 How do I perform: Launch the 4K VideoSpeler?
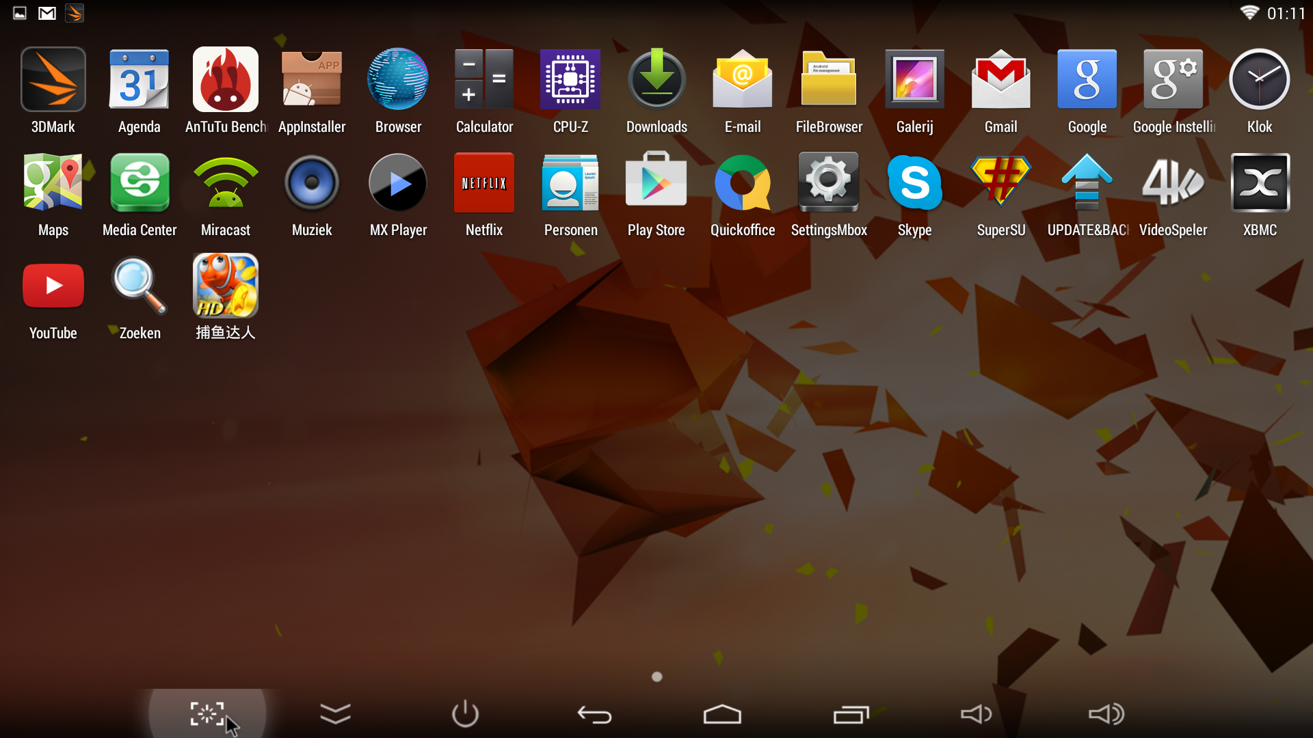tap(1173, 182)
